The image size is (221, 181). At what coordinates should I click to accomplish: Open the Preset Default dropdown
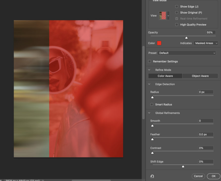(x=187, y=53)
